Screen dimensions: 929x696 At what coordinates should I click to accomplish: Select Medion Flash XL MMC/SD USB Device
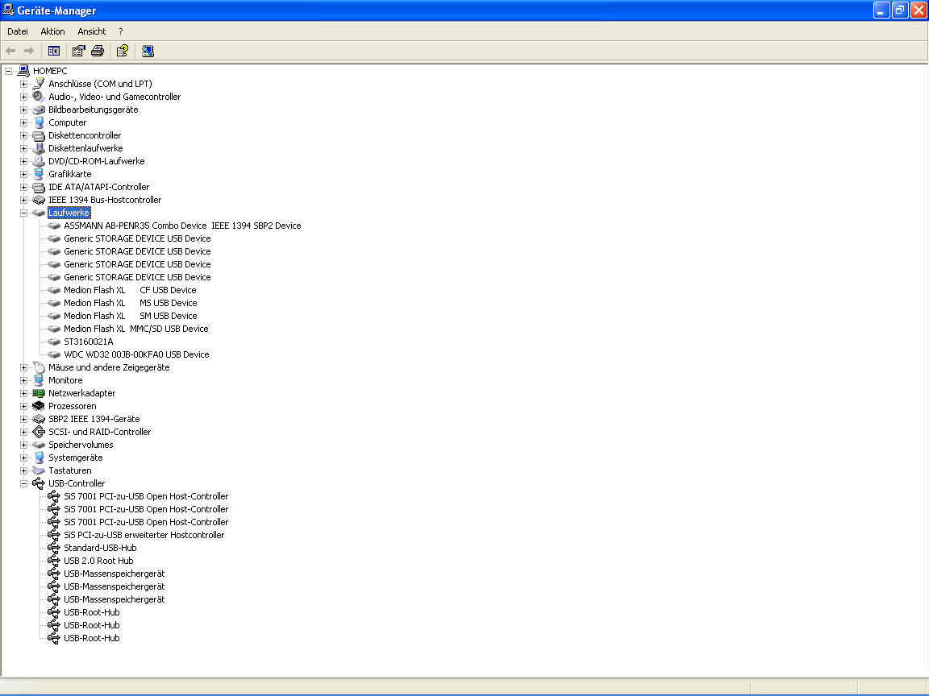[136, 329]
